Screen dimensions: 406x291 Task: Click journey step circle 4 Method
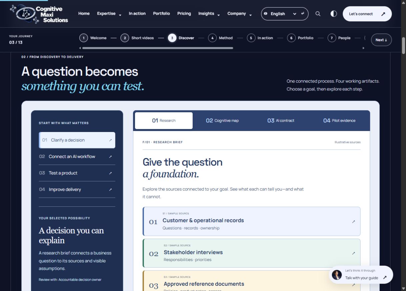[x=212, y=38]
